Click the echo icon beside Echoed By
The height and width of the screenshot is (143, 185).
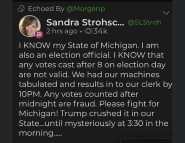[x=21, y=9]
